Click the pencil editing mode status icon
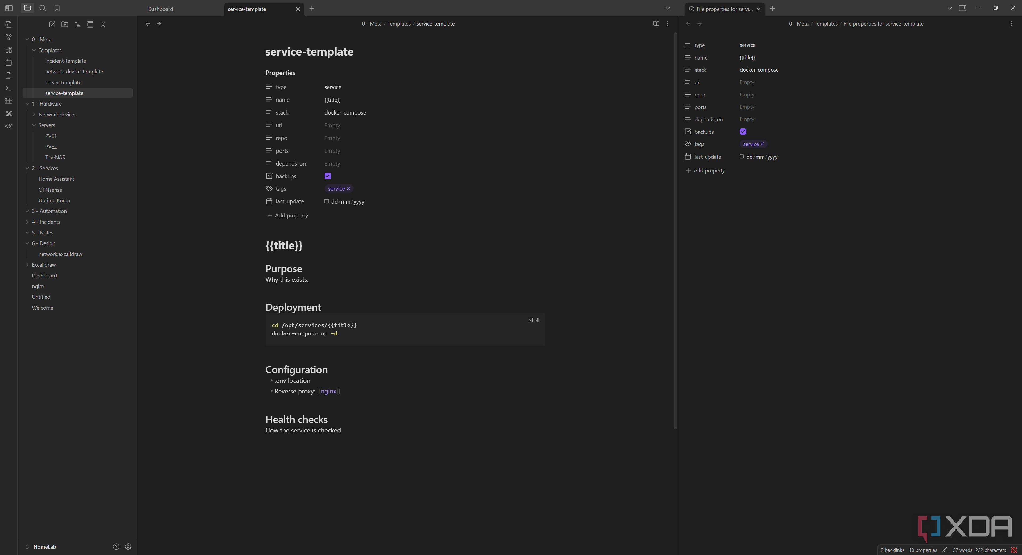The height and width of the screenshot is (555, 1022). click(945, 550)
